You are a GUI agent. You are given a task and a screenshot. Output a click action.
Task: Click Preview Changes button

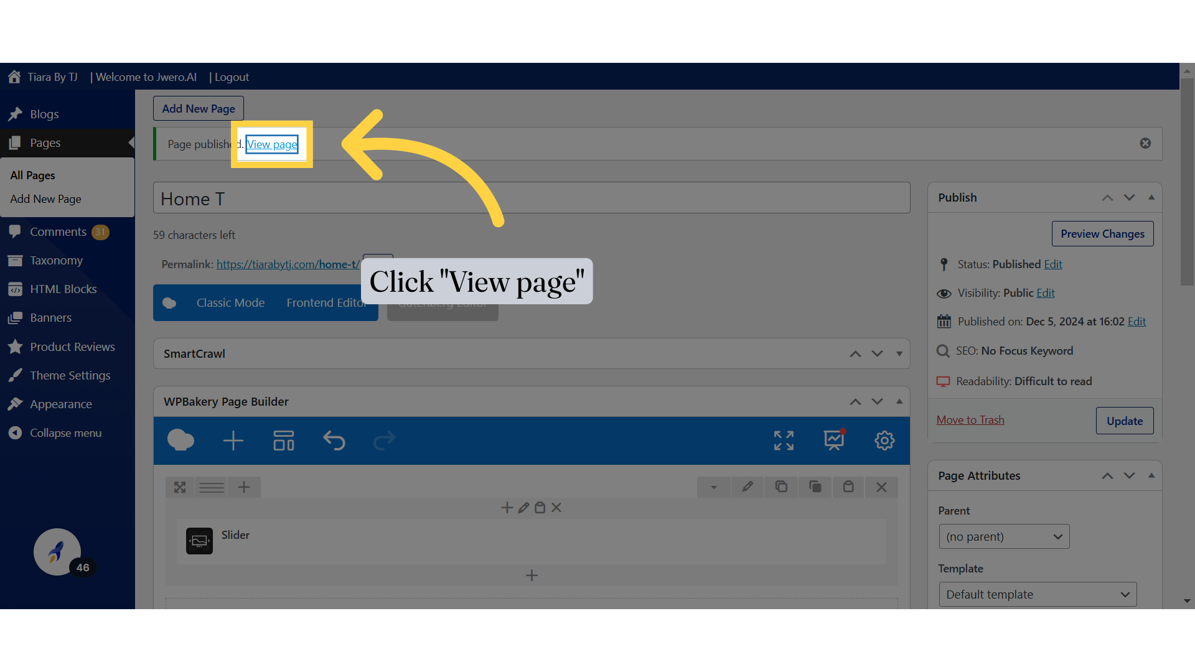1102,234
